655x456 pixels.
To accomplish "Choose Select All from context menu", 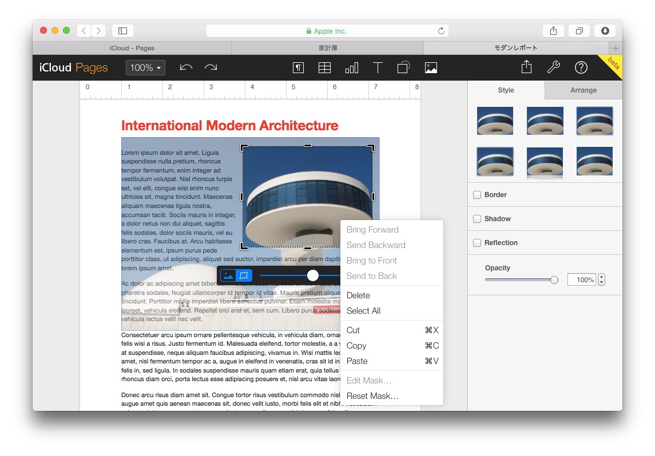I will tap(392, 311).
